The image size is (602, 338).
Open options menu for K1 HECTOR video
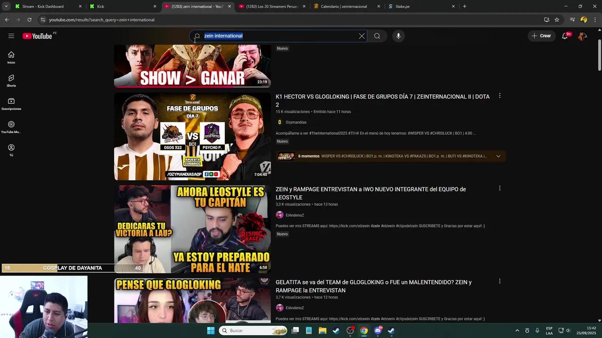pyautogui.click(x=499, y=96)
